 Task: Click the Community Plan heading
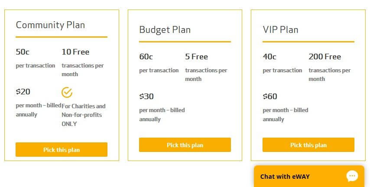pyautogui.click(x=50, y=25)
